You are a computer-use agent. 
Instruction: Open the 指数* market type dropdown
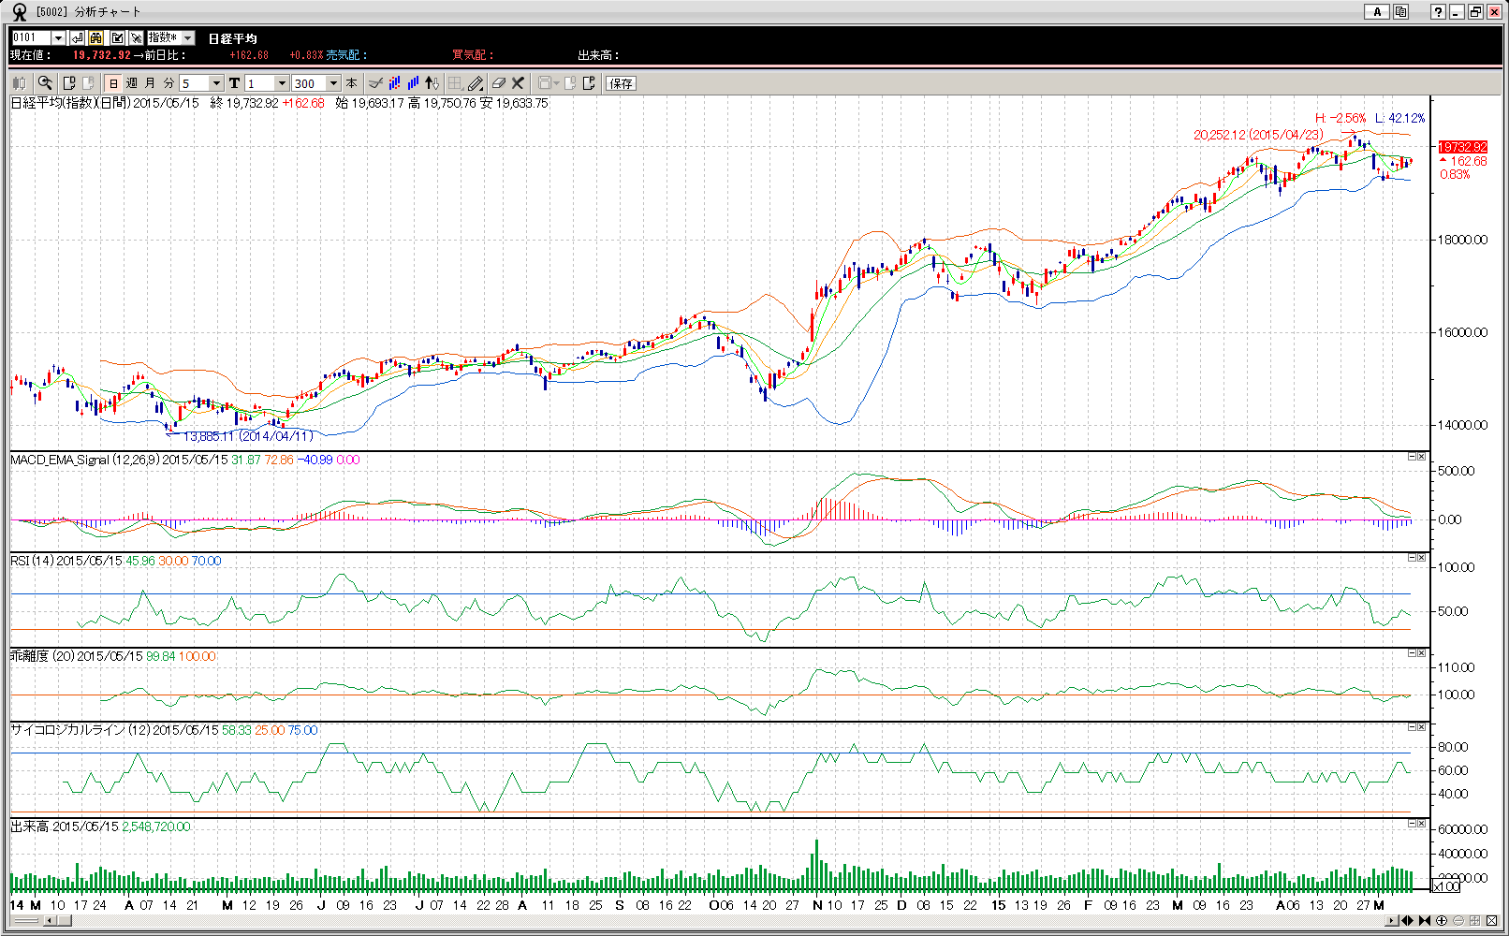(x=187, y=37)
